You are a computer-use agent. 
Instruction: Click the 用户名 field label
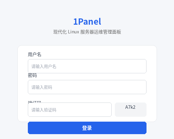pos(34,55)
